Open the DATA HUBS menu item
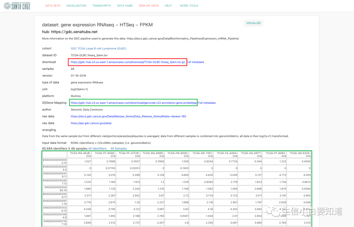The image size is (354, 227). [x=125, y=6]
